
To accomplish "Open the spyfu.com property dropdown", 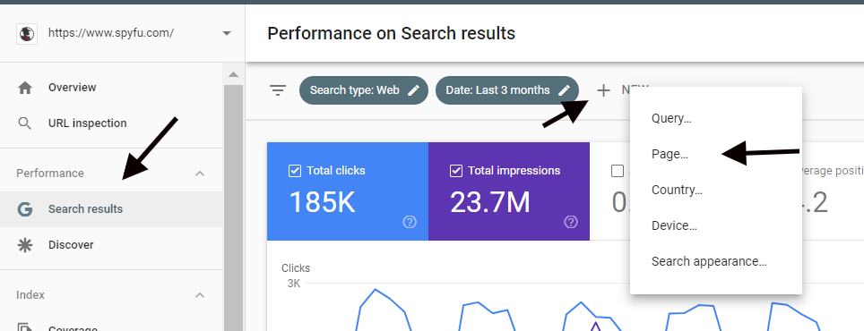I will (227, 33).
